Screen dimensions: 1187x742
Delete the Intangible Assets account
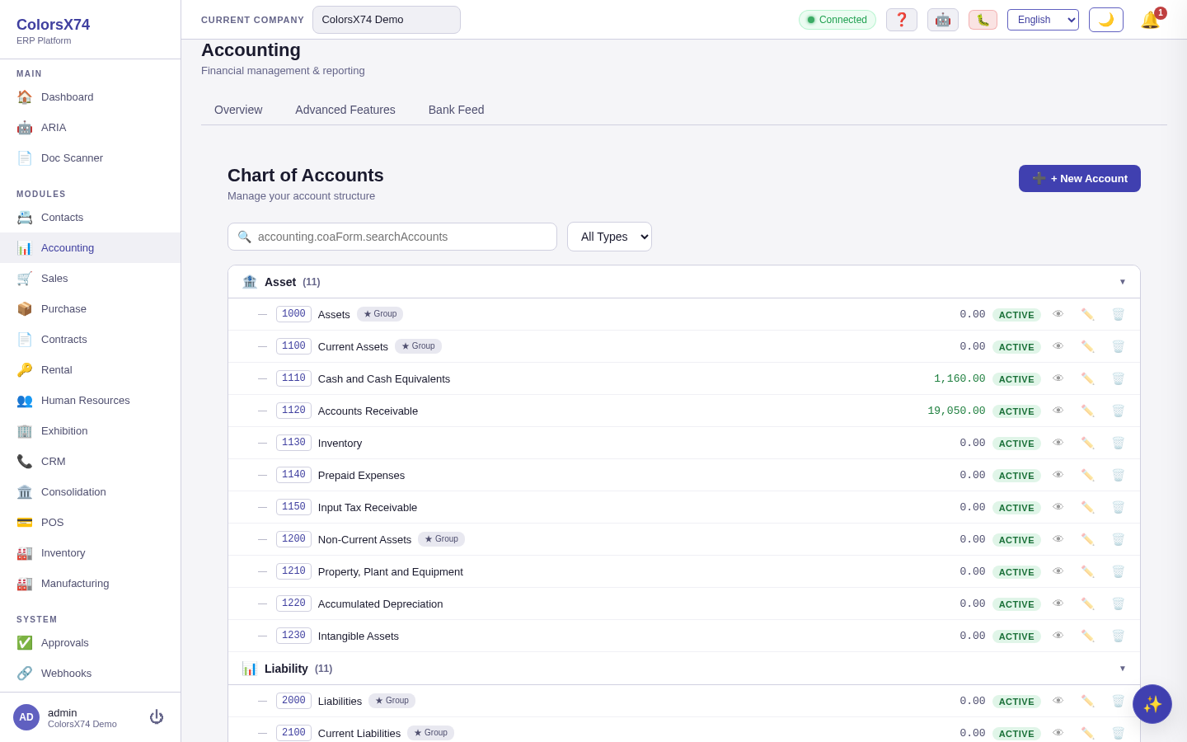[x=1119, y=636]
